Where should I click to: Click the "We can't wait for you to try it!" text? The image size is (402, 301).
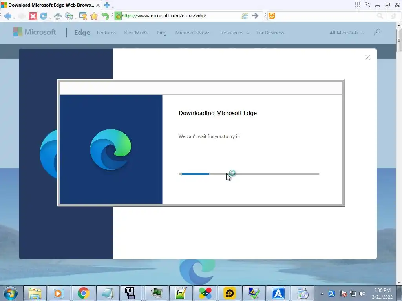(x=209, y=136)
